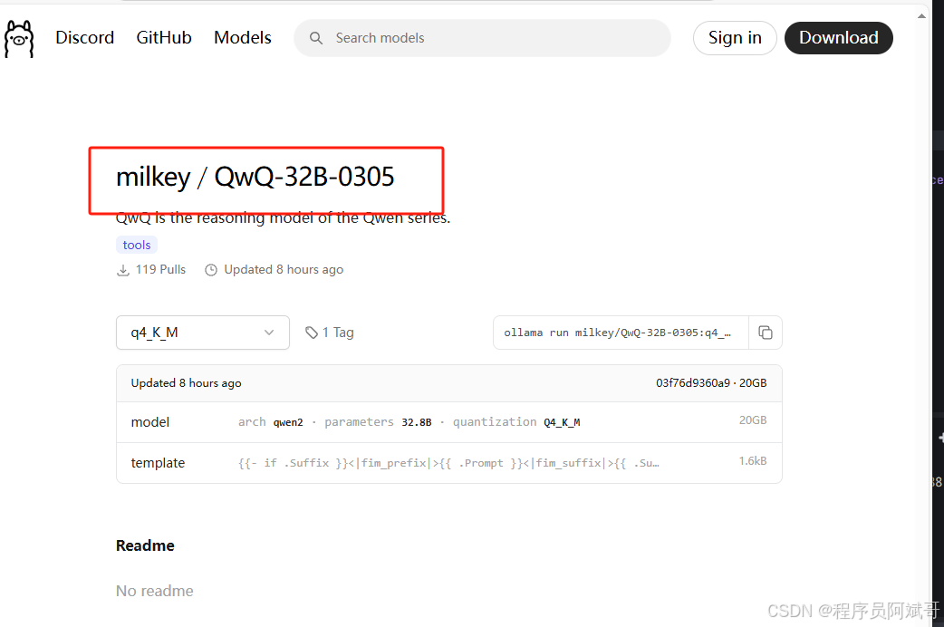This screenshot has height=627, width=944.
Task: Click the Sign in button
Action: click(735, 38)
